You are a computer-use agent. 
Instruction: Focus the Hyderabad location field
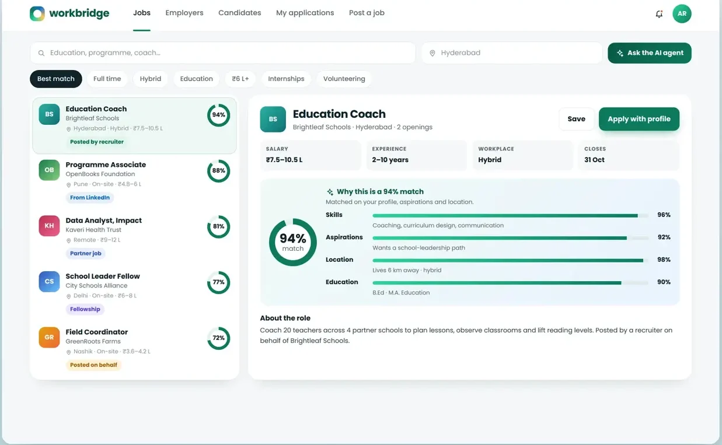[512, 53]
